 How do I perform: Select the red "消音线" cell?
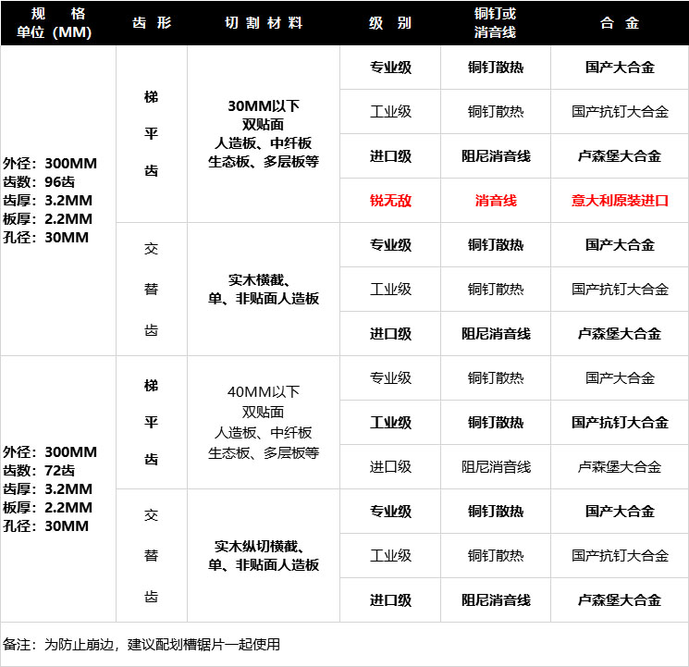(x=495, y=201)
